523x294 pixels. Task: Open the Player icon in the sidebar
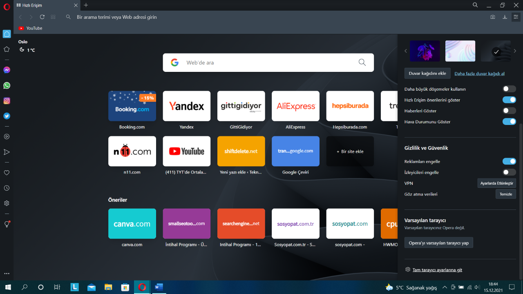coord(7,136)
